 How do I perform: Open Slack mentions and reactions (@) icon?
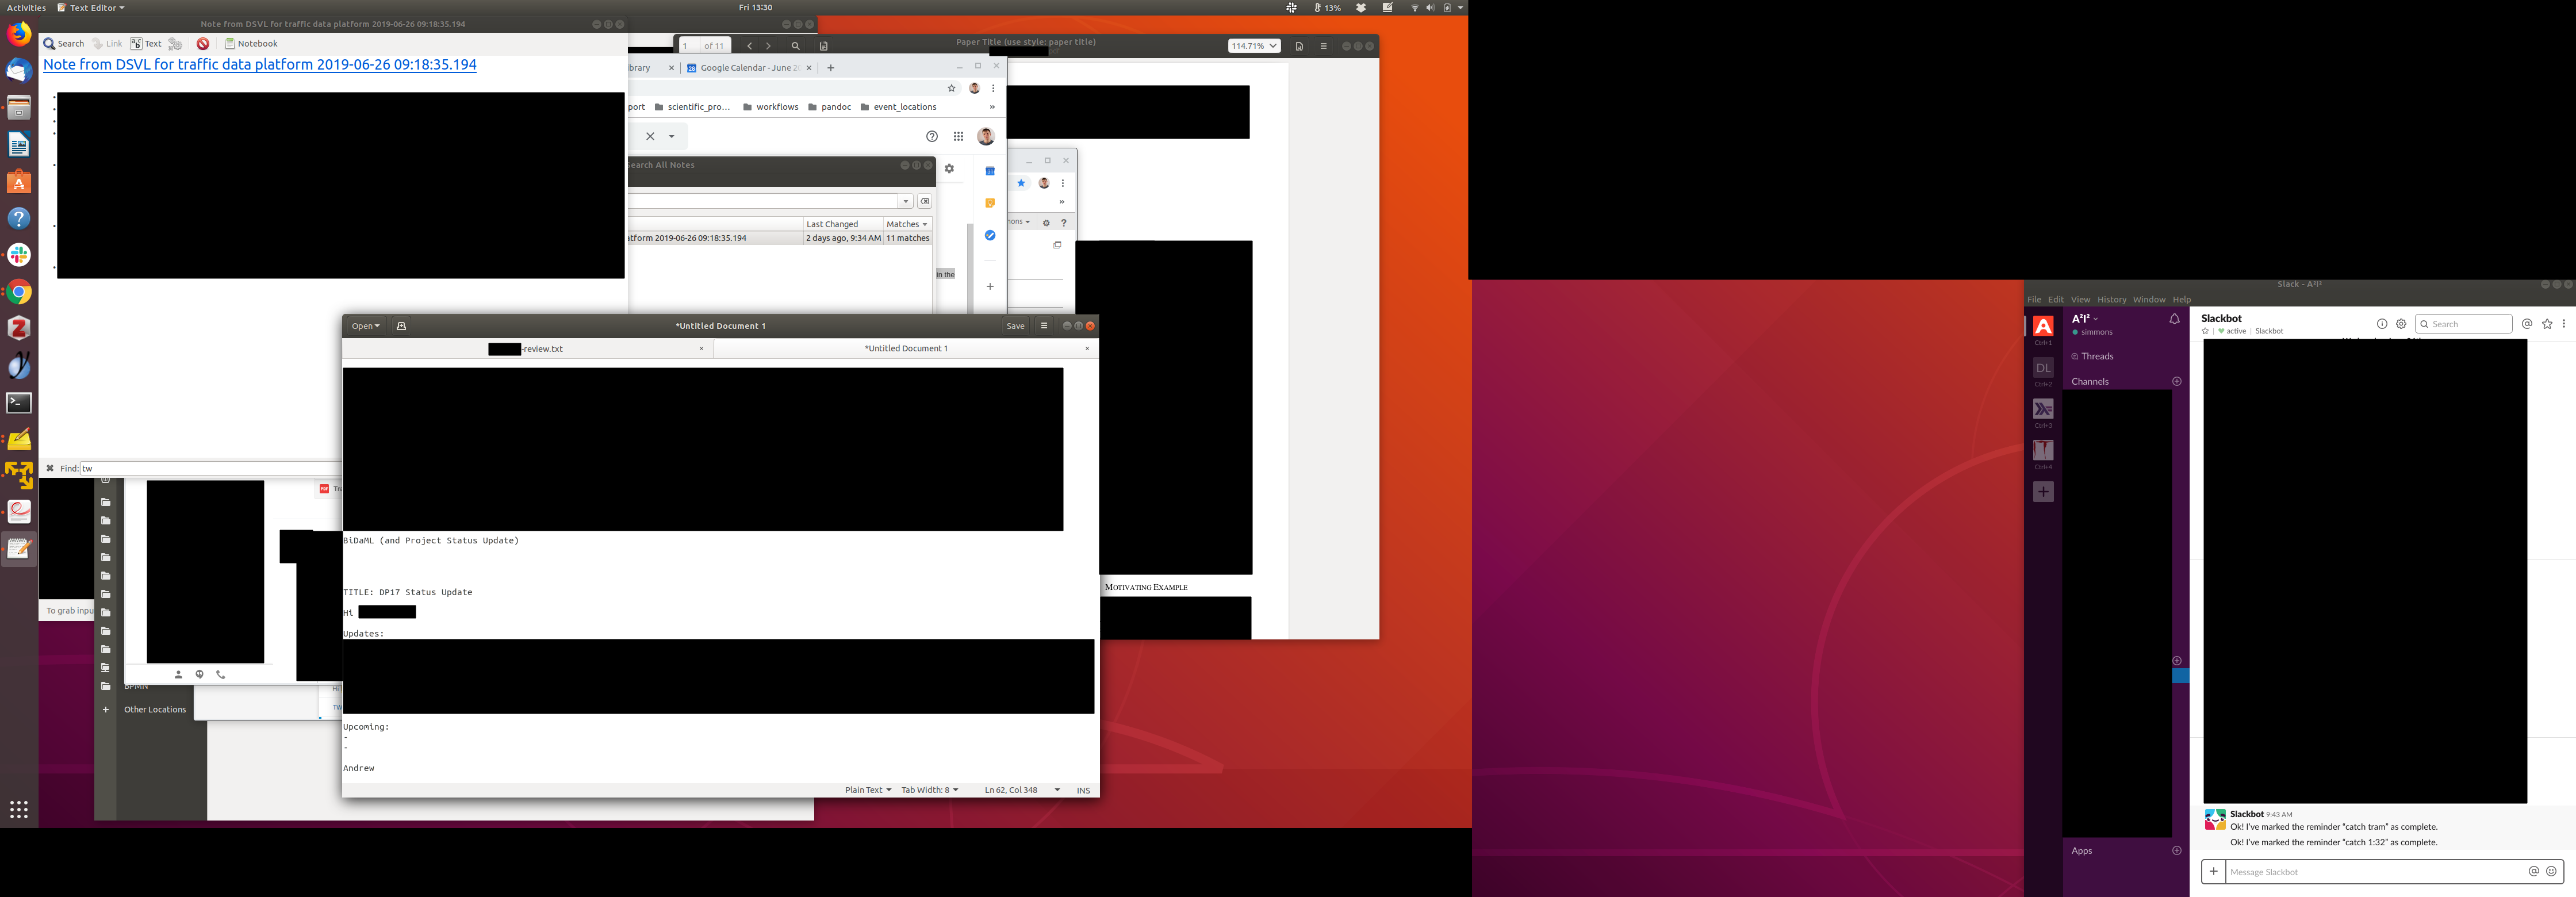pyautogui.click(x=2527, y=324)
